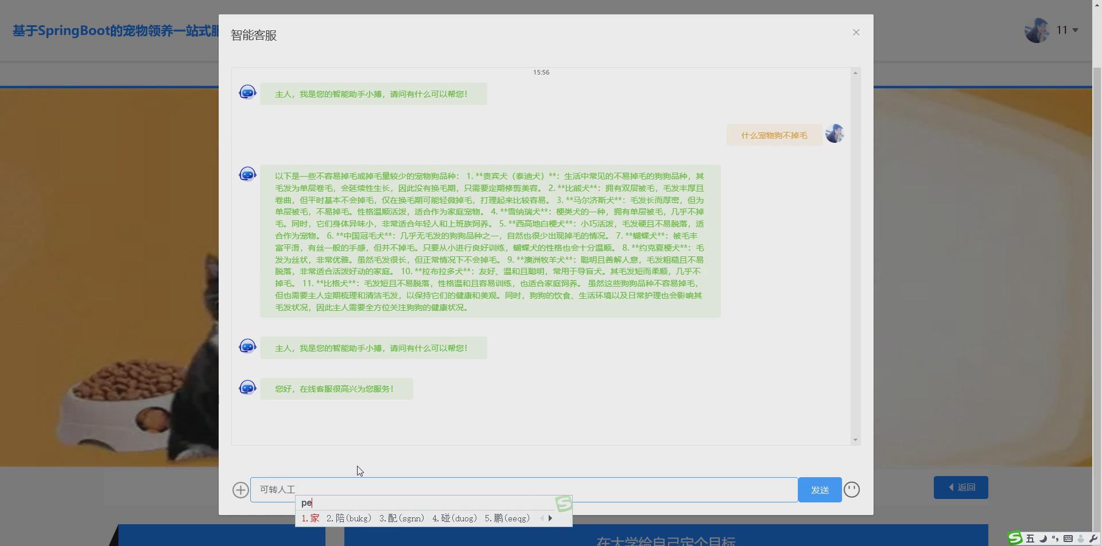Go to next IME candidate page arrow
Screen dimensions: 1102x546
tap(550, 518)
